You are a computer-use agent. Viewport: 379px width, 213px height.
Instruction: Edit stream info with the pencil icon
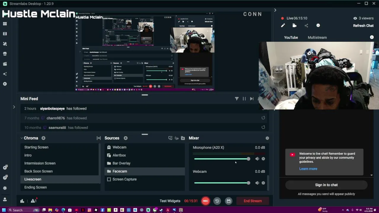coord(283,26)
